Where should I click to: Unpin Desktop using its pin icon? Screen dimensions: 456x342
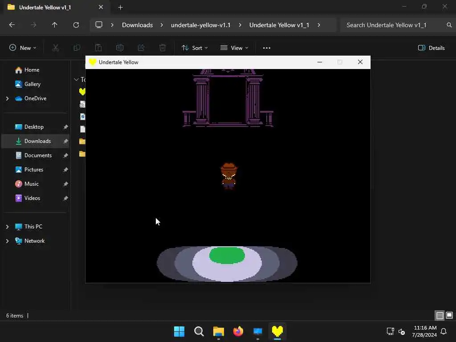pos(65,127)
